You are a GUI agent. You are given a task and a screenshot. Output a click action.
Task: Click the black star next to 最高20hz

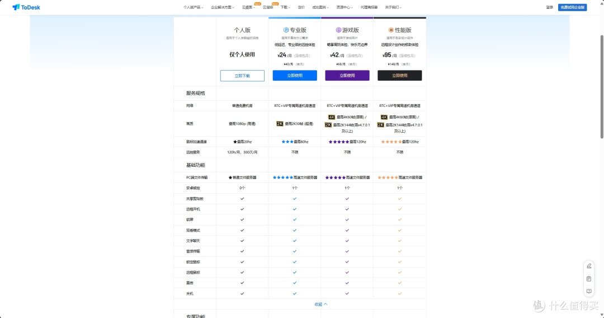(235, 142)
